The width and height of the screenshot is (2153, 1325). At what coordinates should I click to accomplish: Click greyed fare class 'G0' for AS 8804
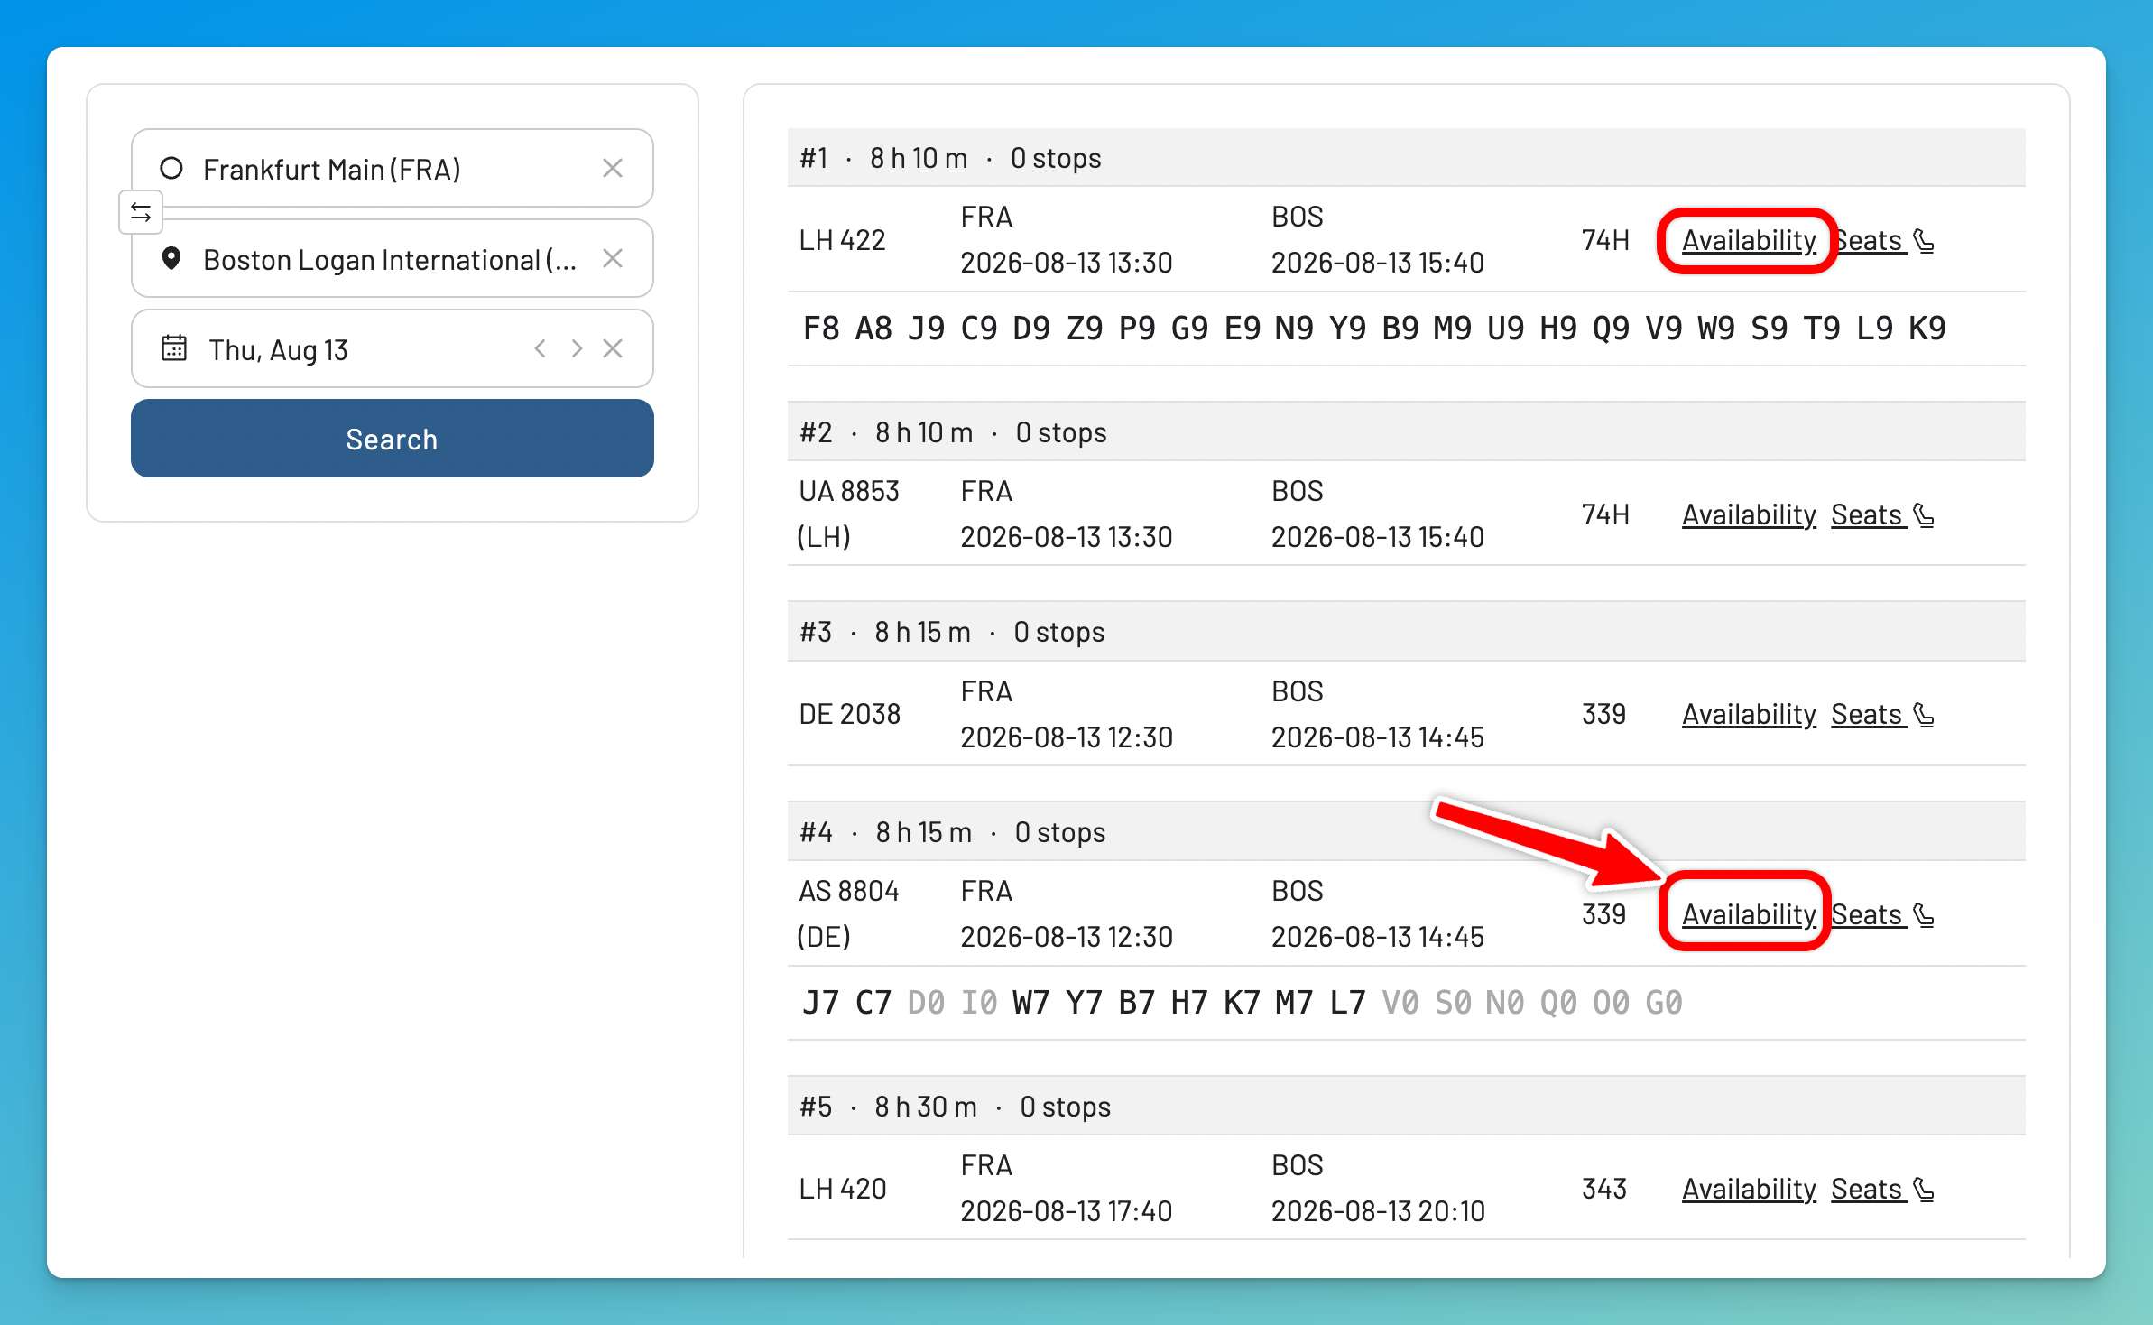tap(1664, 1003)
